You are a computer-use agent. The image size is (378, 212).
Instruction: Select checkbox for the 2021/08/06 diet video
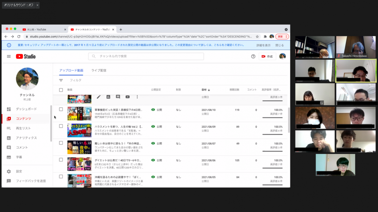(x=61, y=160)
